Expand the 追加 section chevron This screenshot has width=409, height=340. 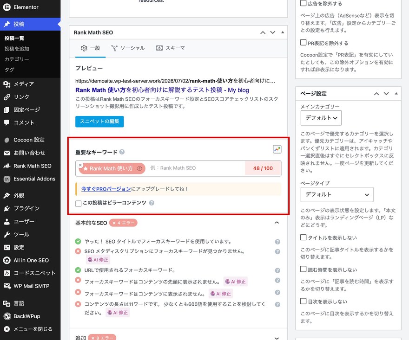(x=277, y=338)
